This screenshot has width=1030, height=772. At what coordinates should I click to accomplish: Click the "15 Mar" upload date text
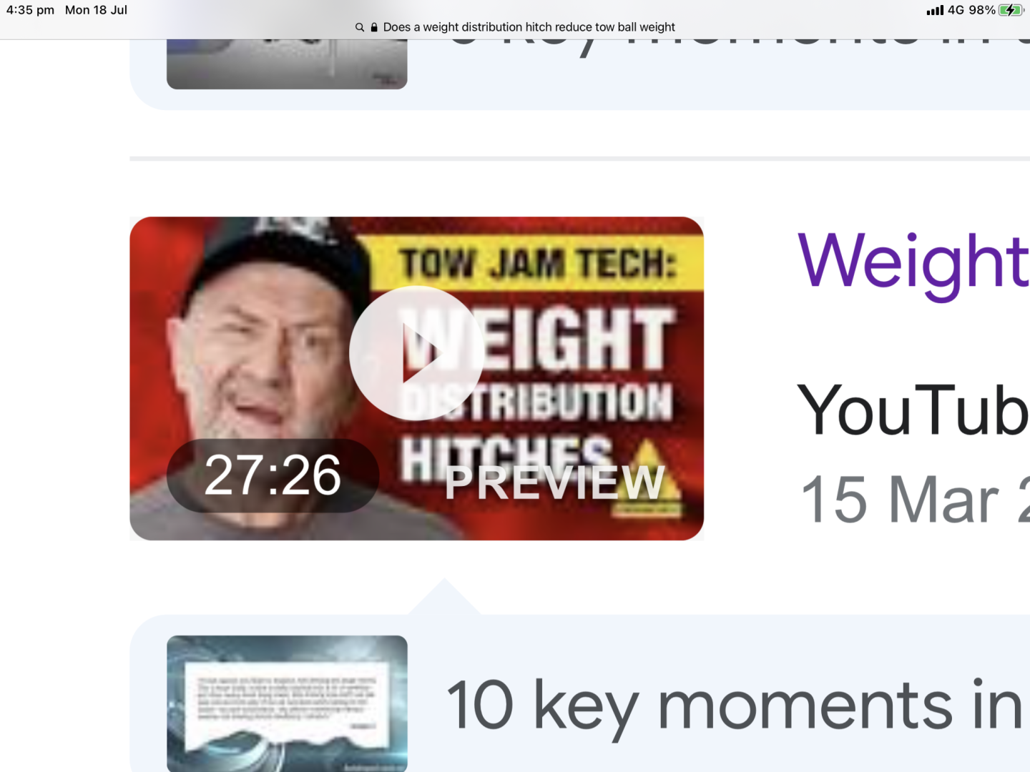coord(900,500)
